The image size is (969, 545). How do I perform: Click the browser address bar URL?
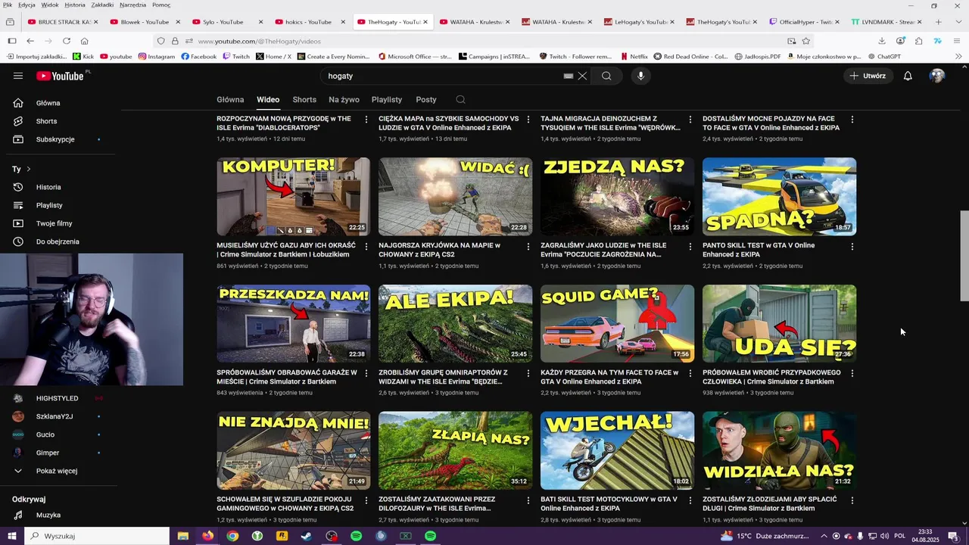(x=259, y=41)
